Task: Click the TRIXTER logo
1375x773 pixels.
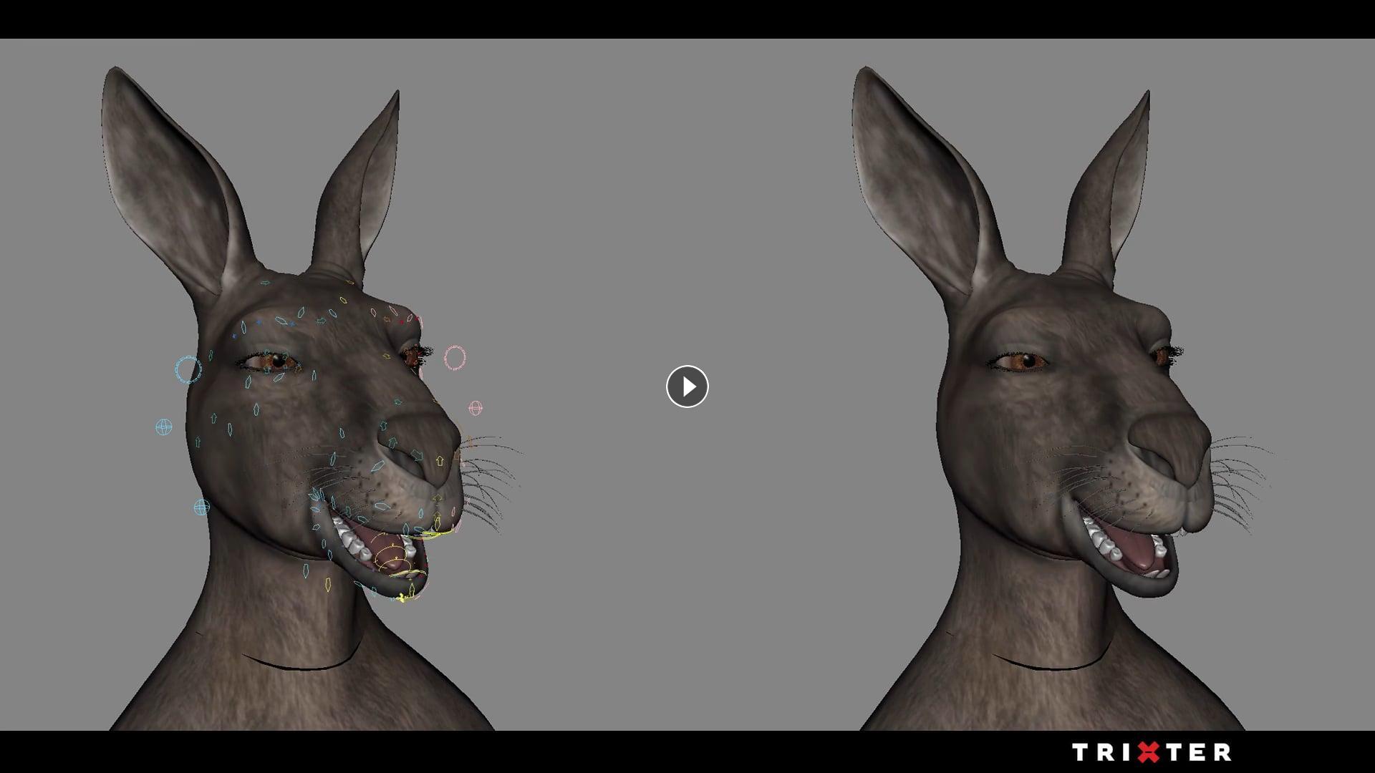Action: (1151, 752)
